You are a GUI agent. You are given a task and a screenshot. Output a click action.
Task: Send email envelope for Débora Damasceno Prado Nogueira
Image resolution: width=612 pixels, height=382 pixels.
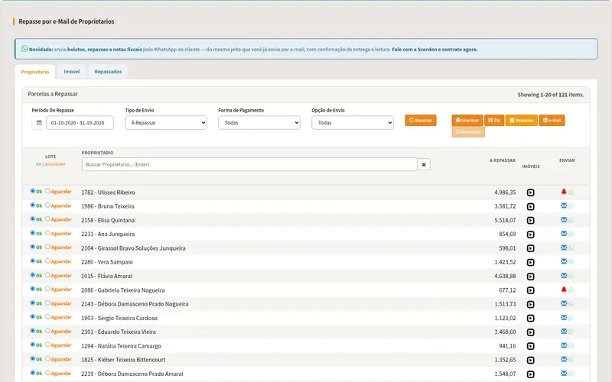pyautogui.click(x=564, y=303)
